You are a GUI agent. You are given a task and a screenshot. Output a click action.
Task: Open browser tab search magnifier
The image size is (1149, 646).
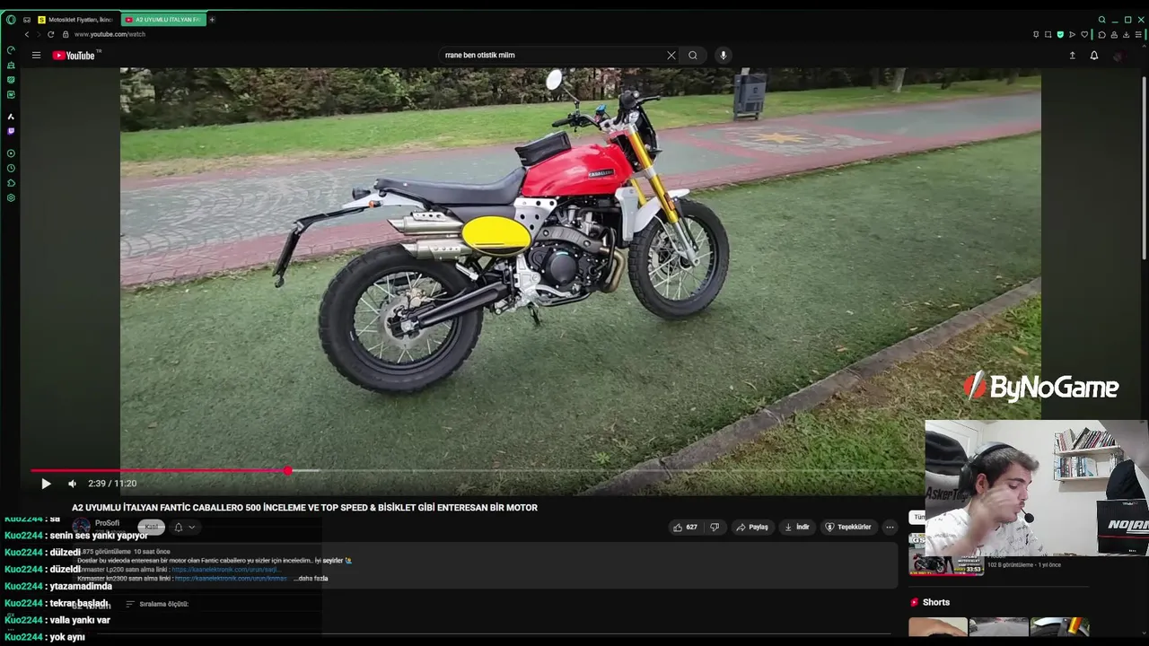tap(1102, 20)
